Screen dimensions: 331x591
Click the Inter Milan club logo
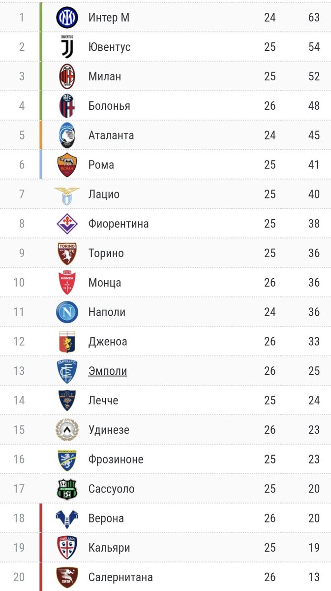pos(67,18)
